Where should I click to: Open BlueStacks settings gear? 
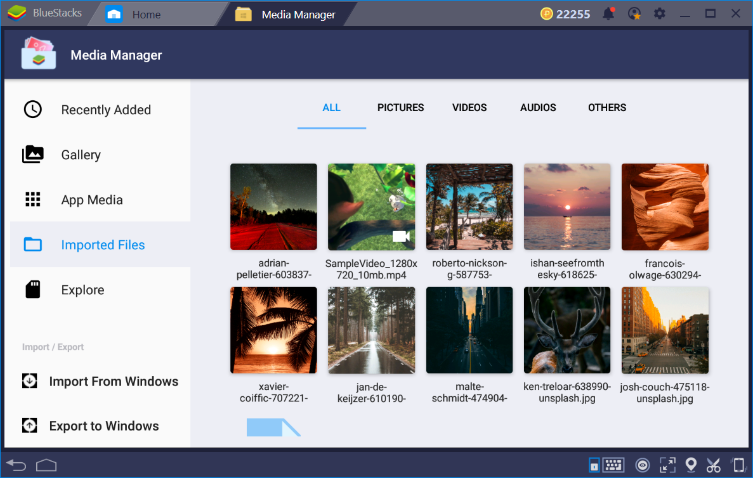[659, 13]
